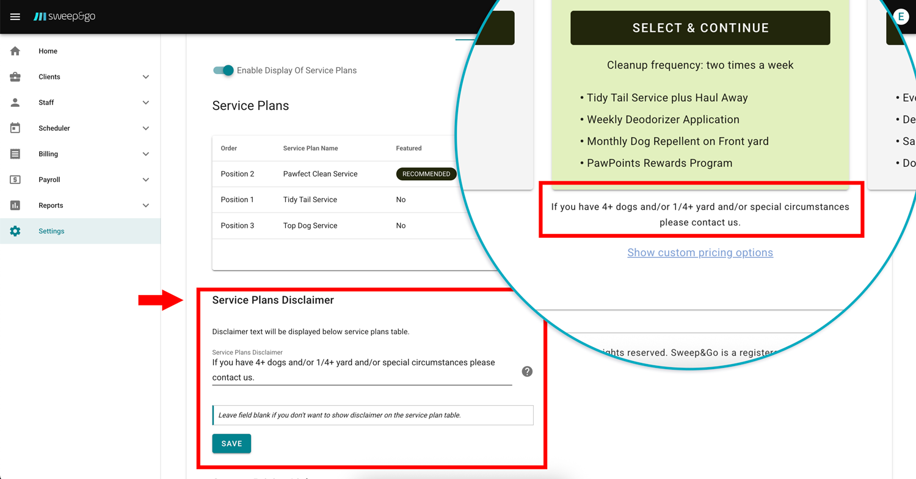The image size is (916, 479).
Task: Disable Enable Display Of Service Plans toggle
Action: click(x=224, y=70)
